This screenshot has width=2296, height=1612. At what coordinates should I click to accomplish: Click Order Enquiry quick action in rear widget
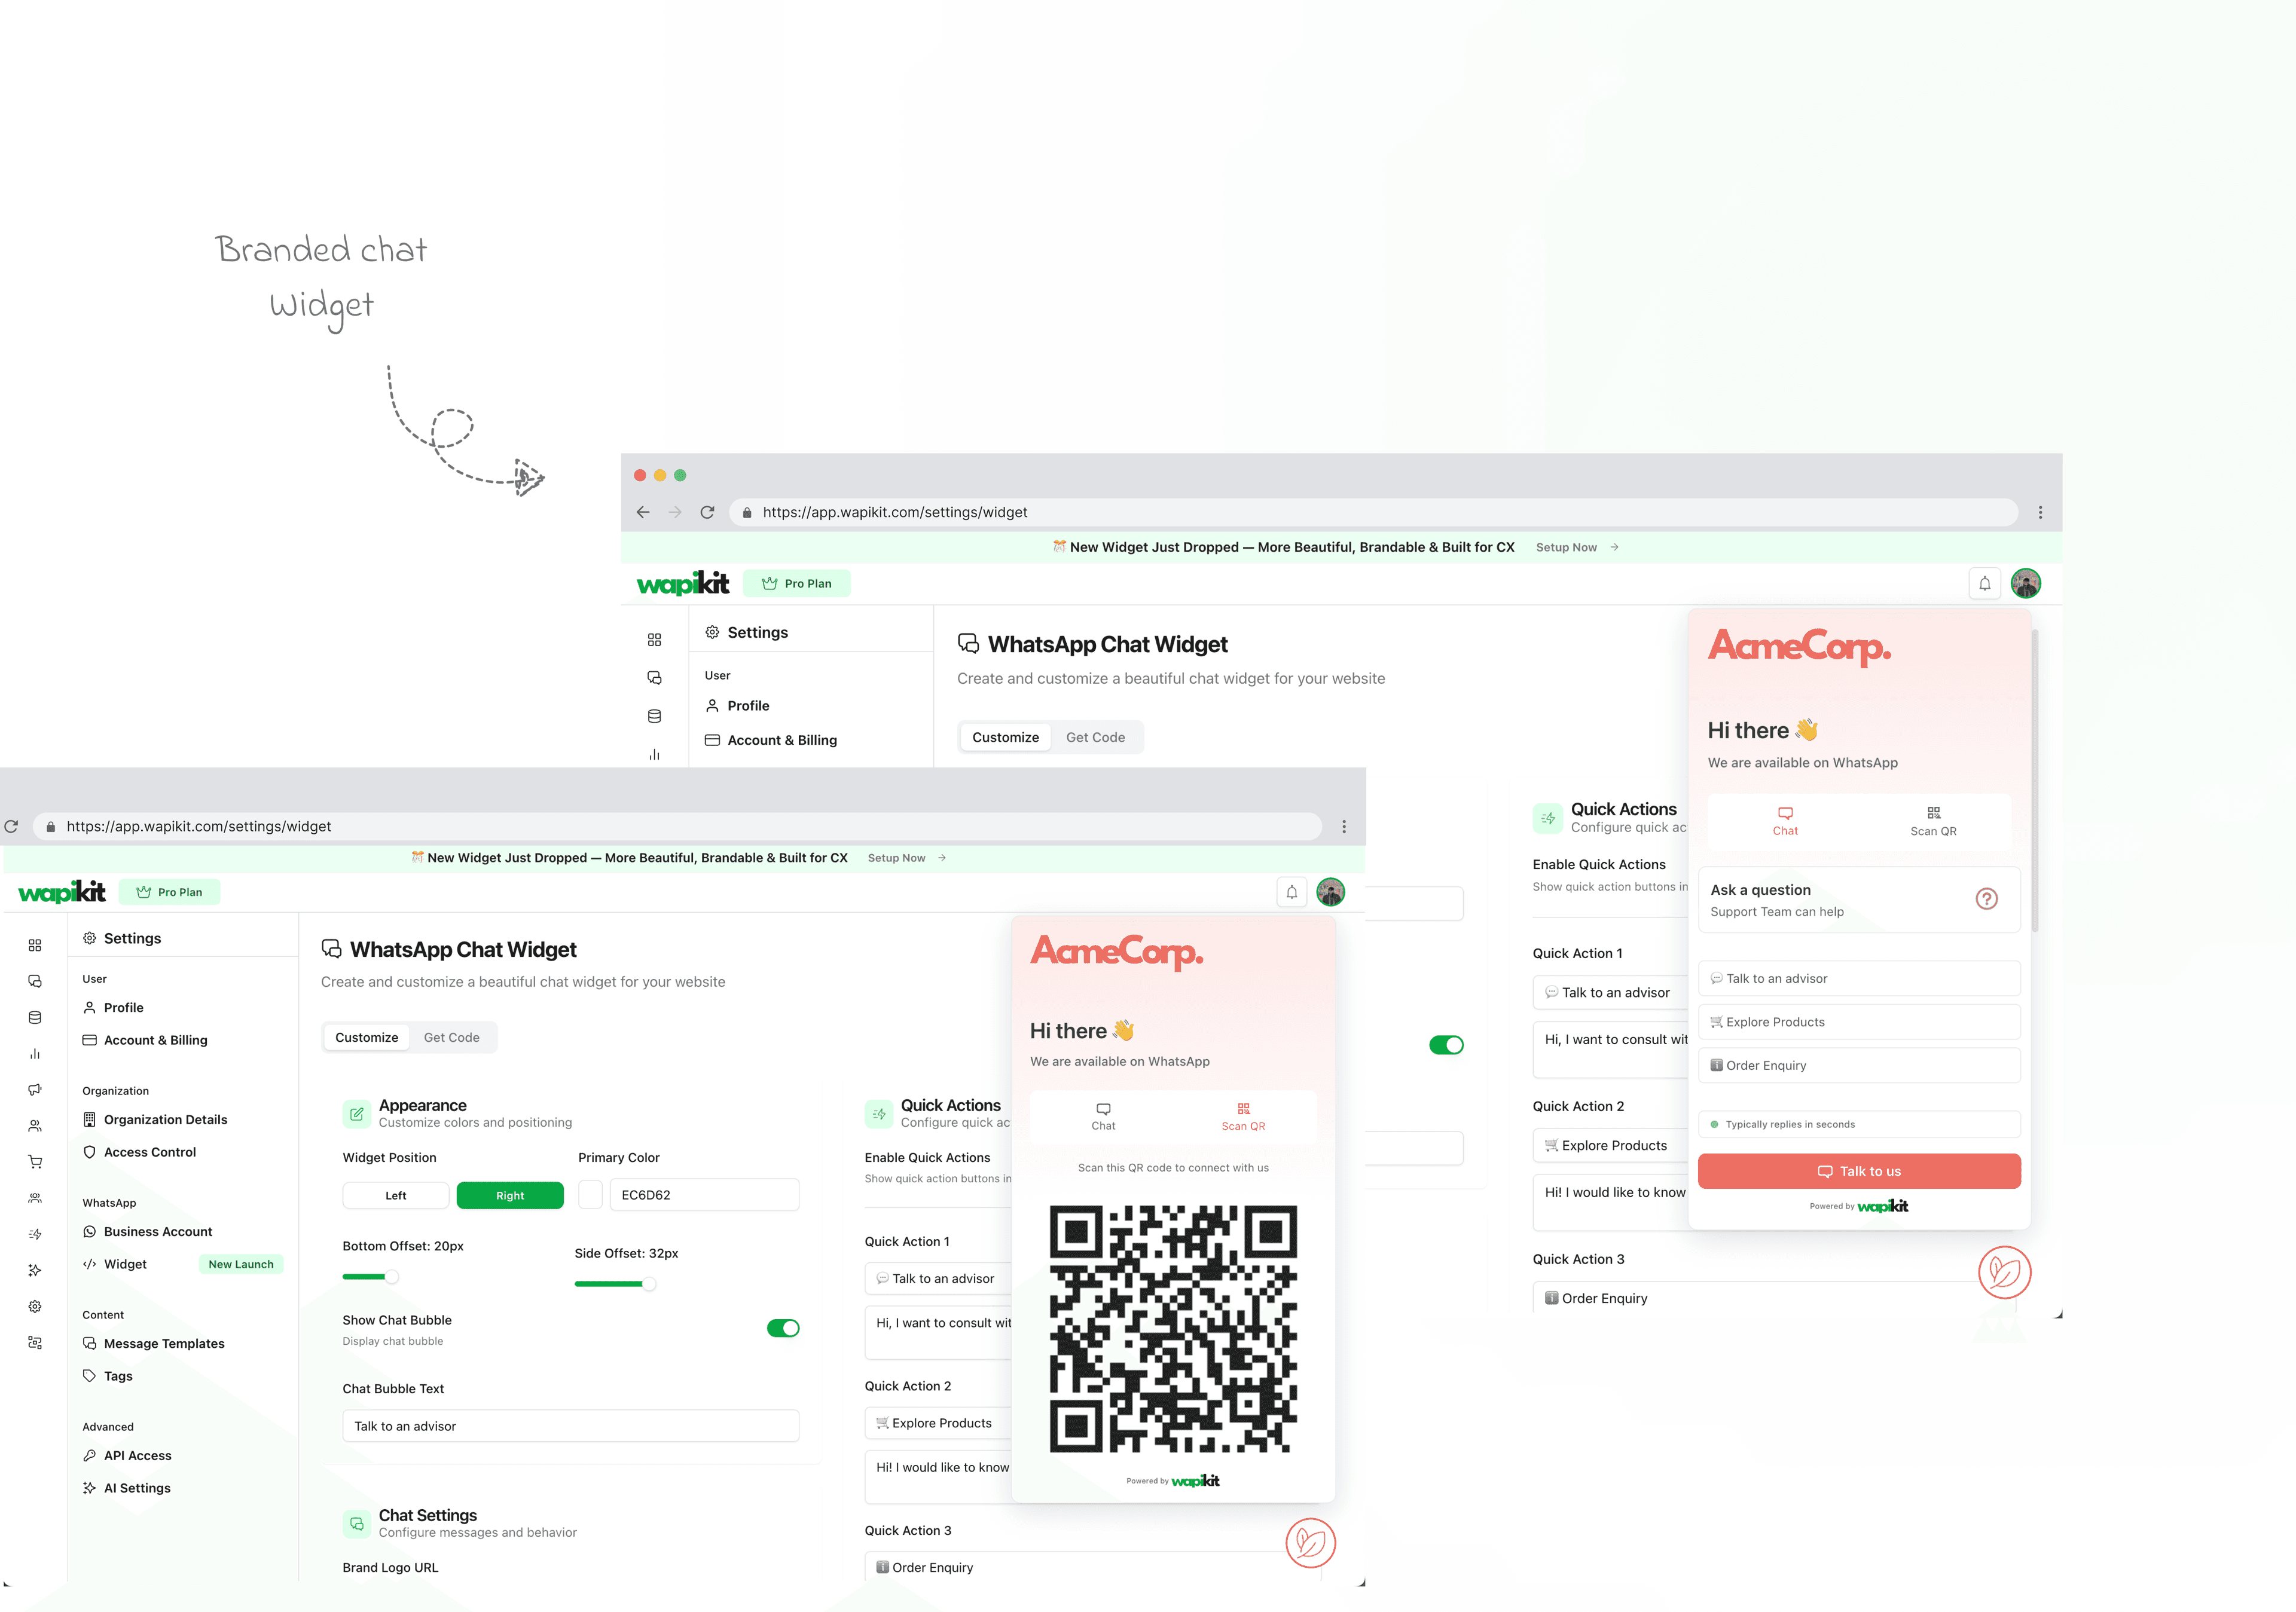[1859, 1065]
